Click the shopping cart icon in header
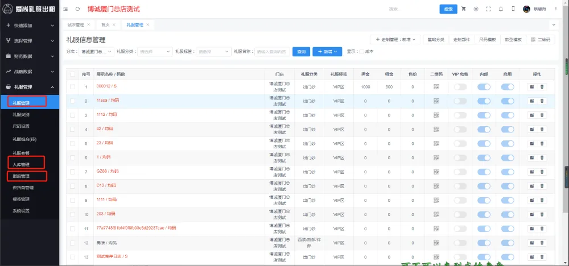The width and height of the screenshot is (569, 266). coord(464,9)
